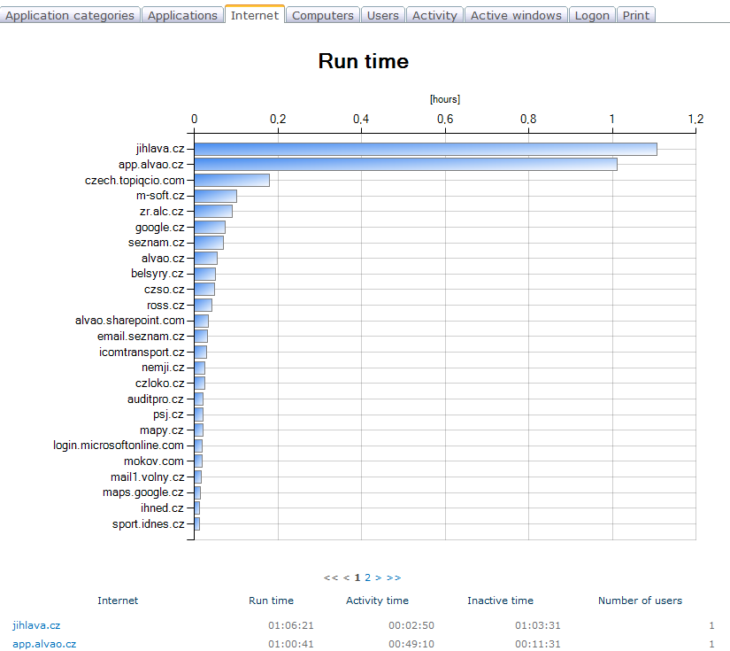Click the alvao.sharepoint.com chart label
Viewport: 730px width, 651px height.
130,321
